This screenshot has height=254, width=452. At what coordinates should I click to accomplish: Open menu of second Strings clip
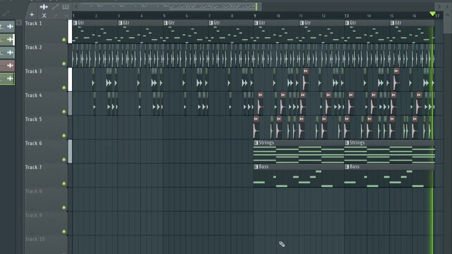(x=347, y=143)
